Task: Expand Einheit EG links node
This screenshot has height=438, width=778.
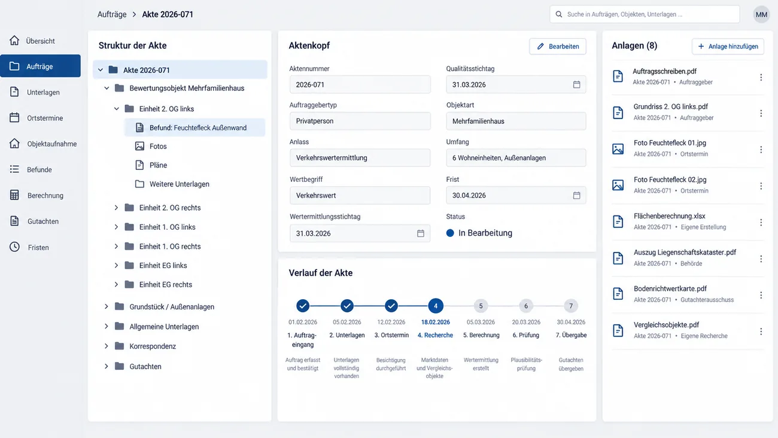Action: 117,265
